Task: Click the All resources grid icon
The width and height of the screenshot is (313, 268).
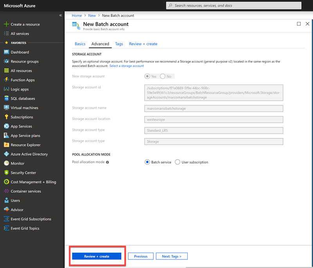Action: click(6, 71)
